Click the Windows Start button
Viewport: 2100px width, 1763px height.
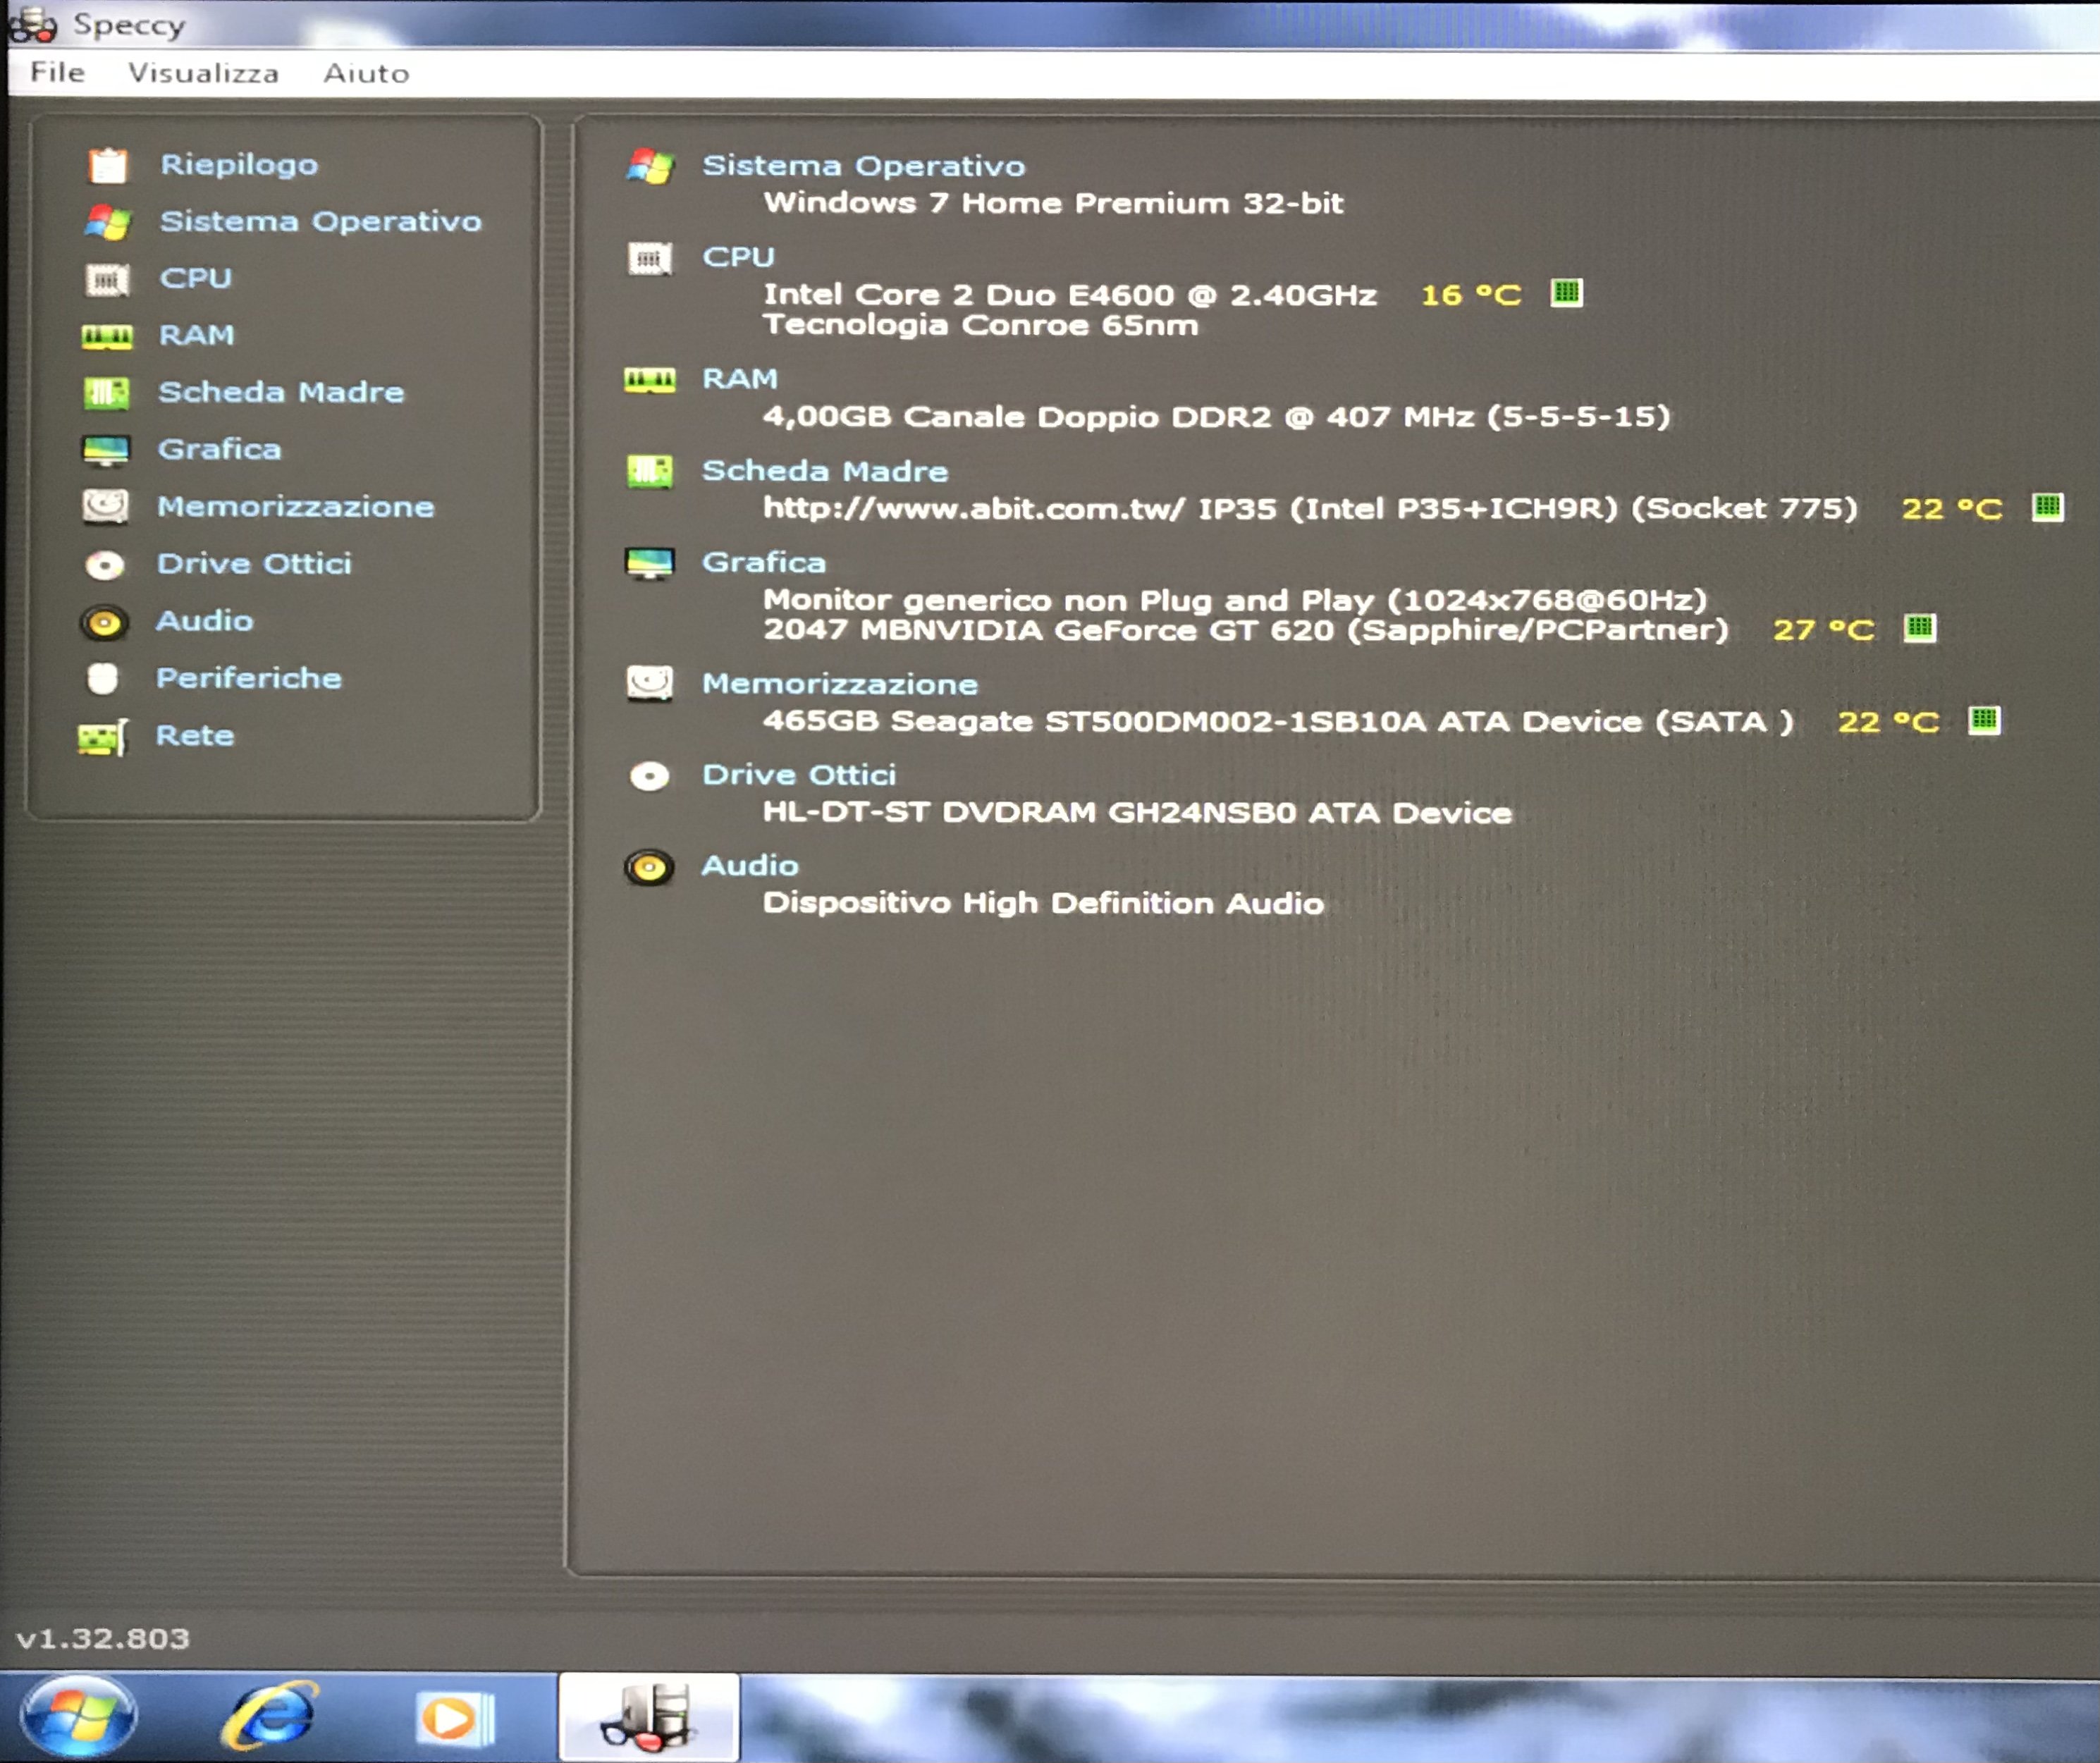point(78,1716)
